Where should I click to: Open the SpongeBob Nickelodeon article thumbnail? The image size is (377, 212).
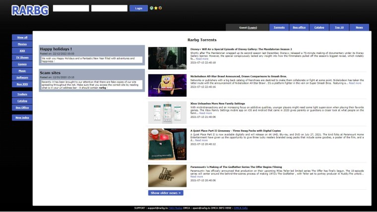(167, 85)
